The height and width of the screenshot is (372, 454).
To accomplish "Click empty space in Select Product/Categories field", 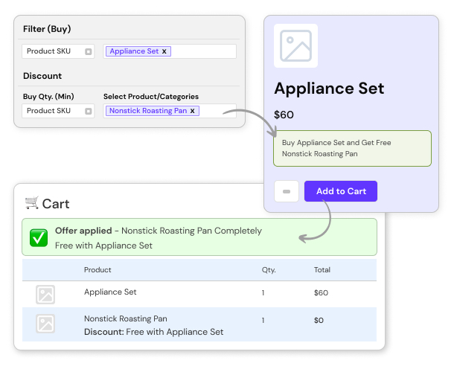I will click(x=216, y=111).
